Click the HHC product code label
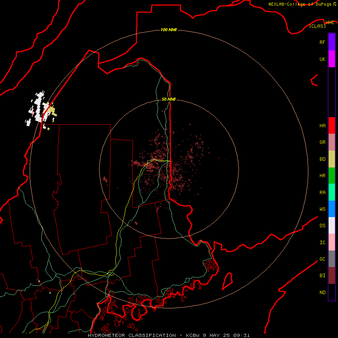Screen dimensions: 338x338 click(330, 23)
